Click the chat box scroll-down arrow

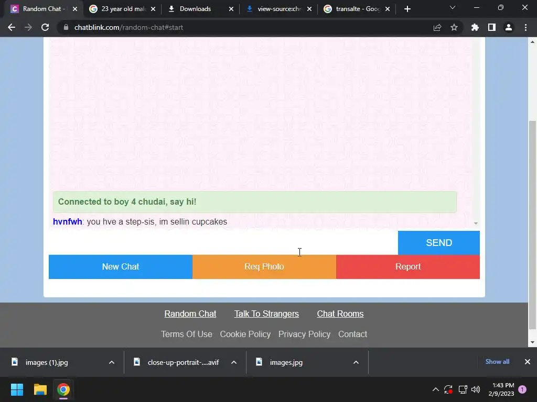click(x=476, y=223)
